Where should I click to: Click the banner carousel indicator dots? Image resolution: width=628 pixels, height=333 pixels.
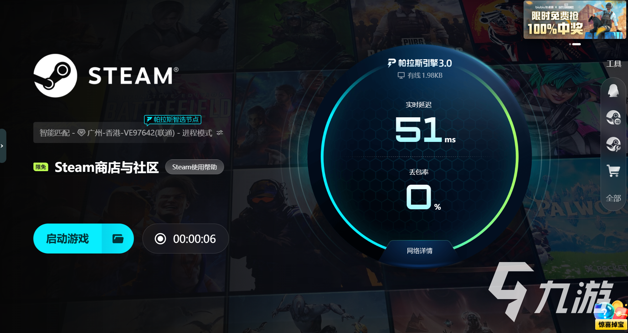point(575,44)
